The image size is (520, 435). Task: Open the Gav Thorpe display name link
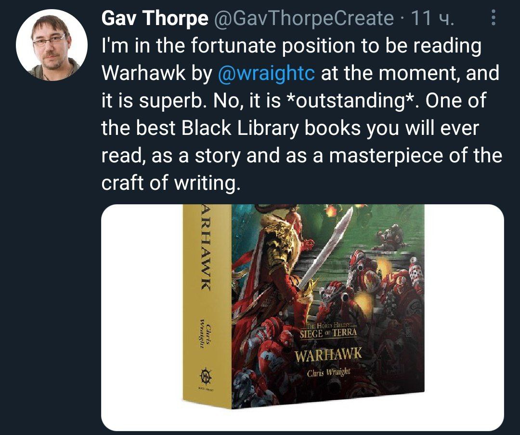tap(155, 18)
